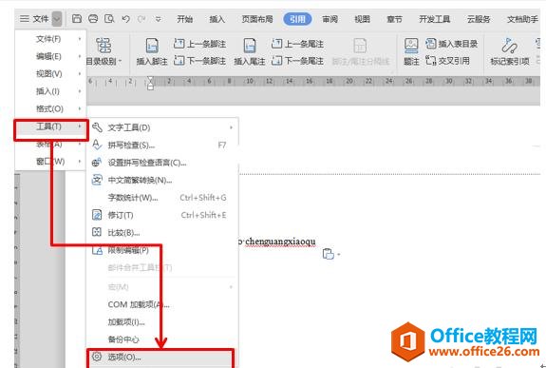The width and height of the screenshot is (546, 368).
Task: Click the undo arrow icon
Action: (125, 19)
